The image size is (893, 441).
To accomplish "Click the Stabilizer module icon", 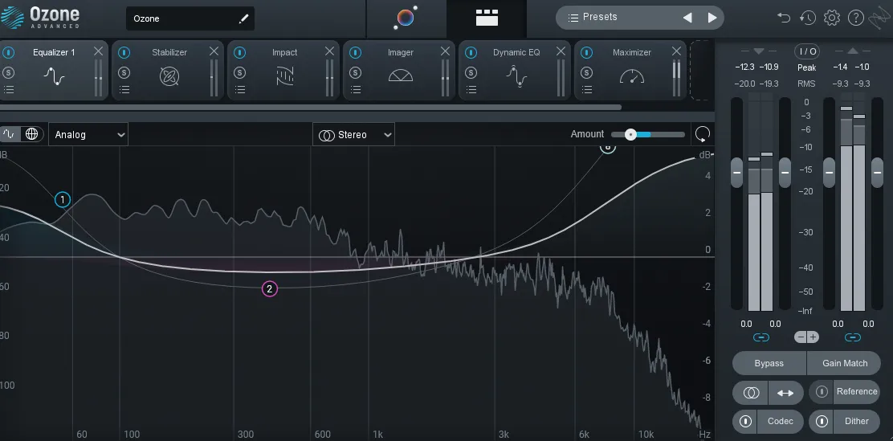I will pyautogui.click(x=169, y=76).
